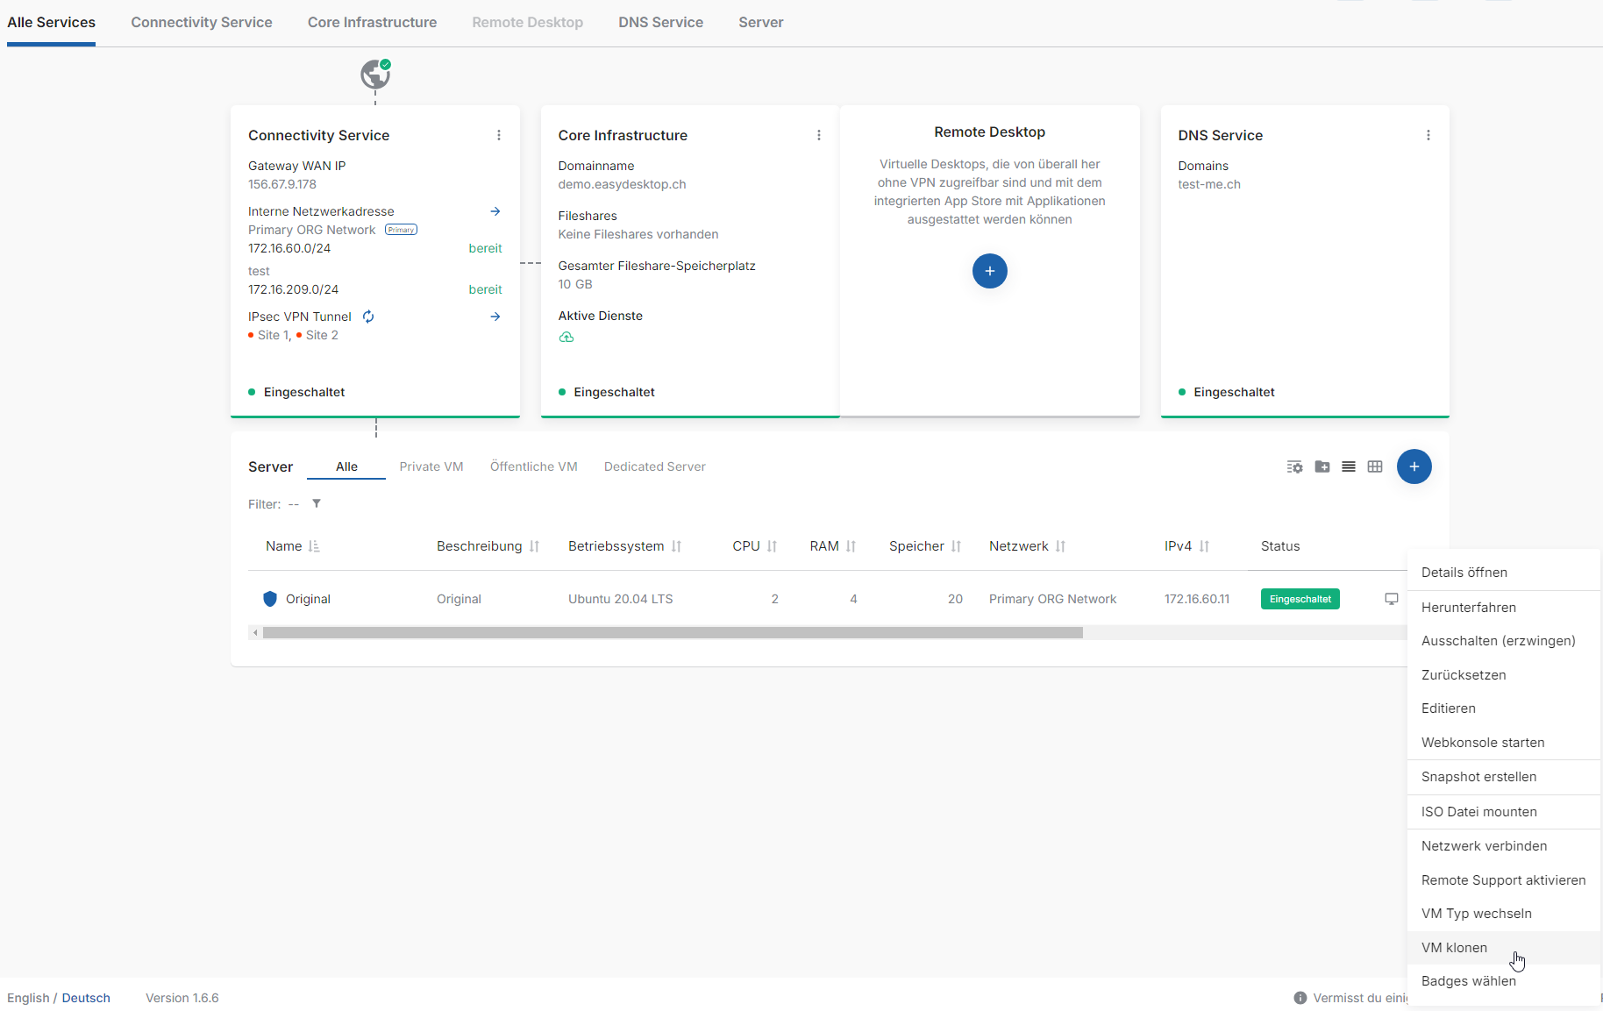1603x1011 pixels.
Task: Open Interne Netzwerkadresse arrow link
Action: point(495,211)
